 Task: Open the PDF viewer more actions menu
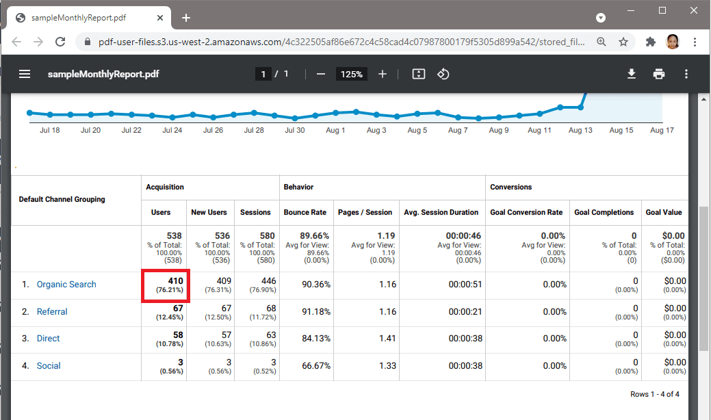(686, 74)
